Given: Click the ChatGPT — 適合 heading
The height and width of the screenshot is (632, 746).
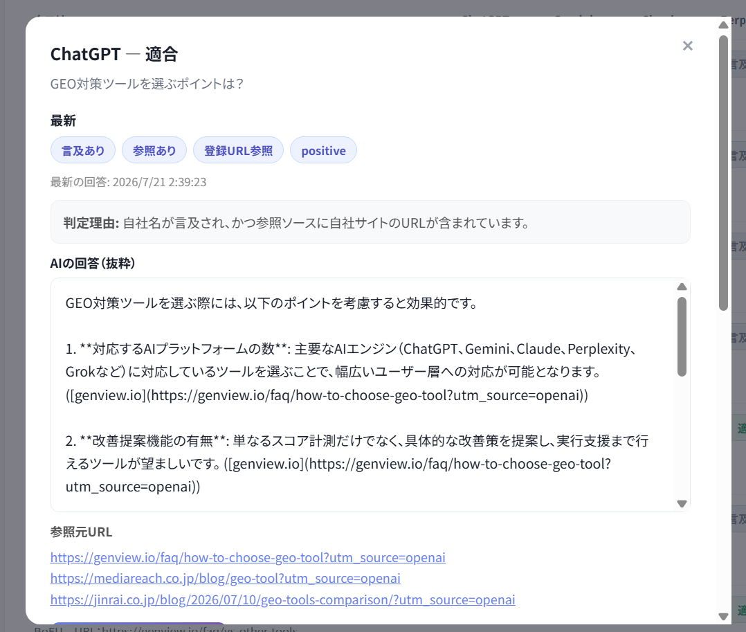Looking at the screenshot, I should (114, 54).
